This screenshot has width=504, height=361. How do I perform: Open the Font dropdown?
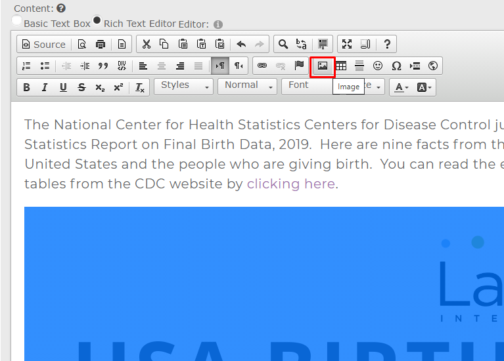[x=307, y=87]
